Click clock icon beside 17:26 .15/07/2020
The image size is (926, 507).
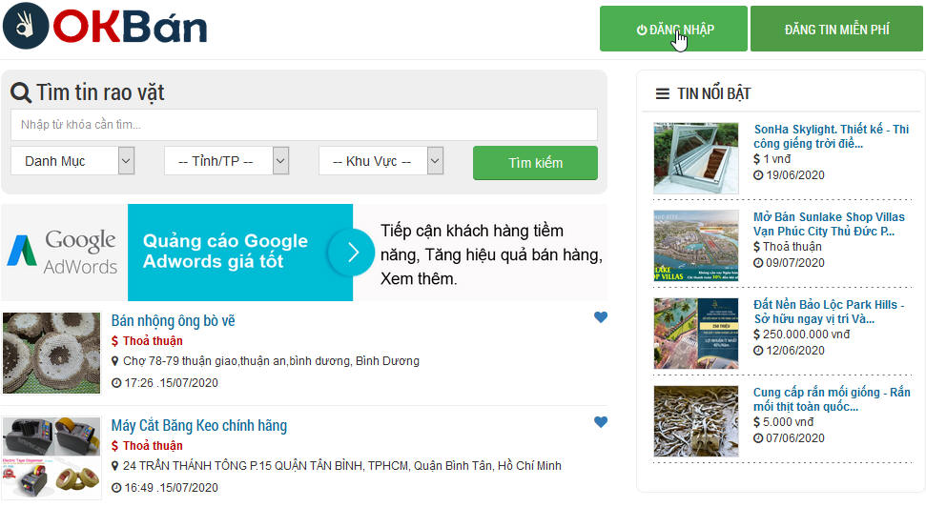[x=116, y=383]
